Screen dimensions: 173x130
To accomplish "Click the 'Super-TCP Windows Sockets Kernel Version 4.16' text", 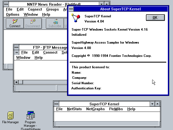I will point(110,30).
